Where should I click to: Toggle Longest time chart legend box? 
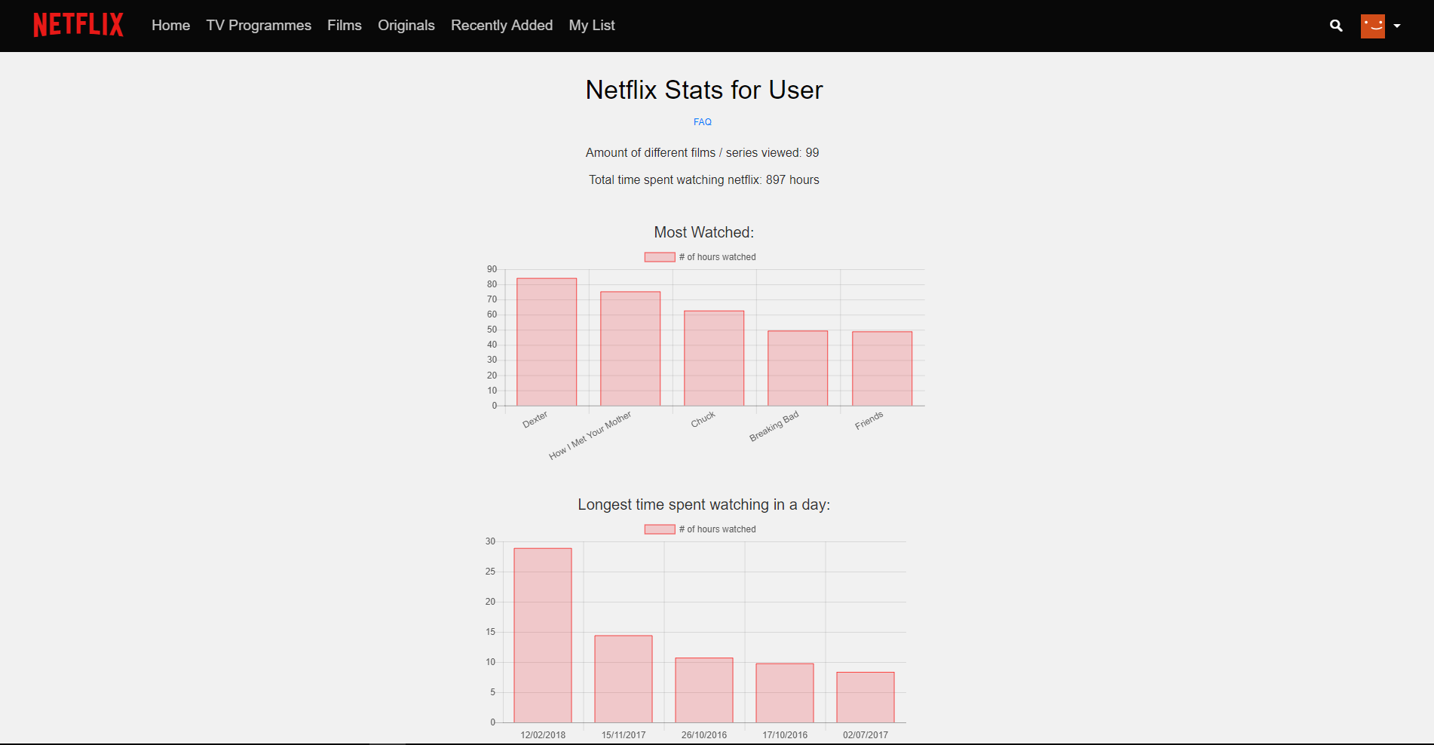(660, 529)
